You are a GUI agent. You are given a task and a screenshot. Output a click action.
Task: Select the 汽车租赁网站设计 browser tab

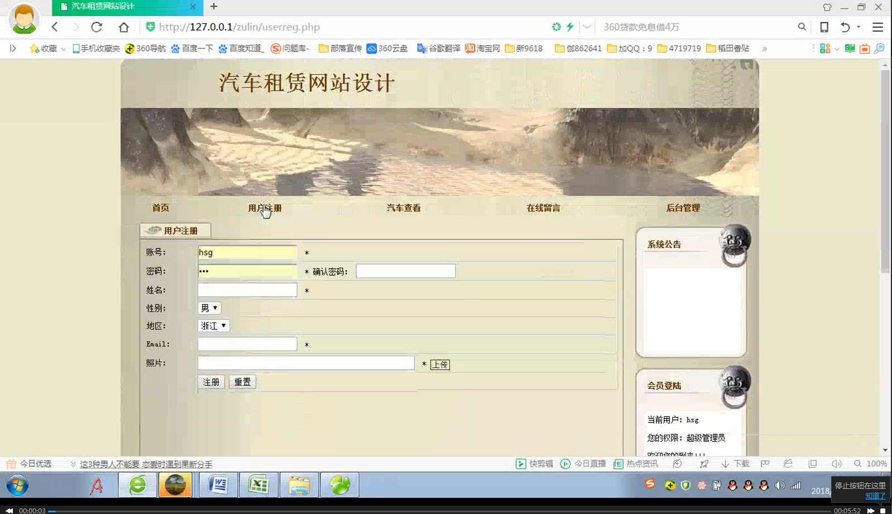click(x=127, y=7)
